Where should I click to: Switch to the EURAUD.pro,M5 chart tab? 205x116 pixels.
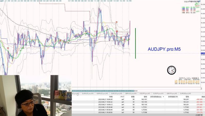tap(88, 93)
